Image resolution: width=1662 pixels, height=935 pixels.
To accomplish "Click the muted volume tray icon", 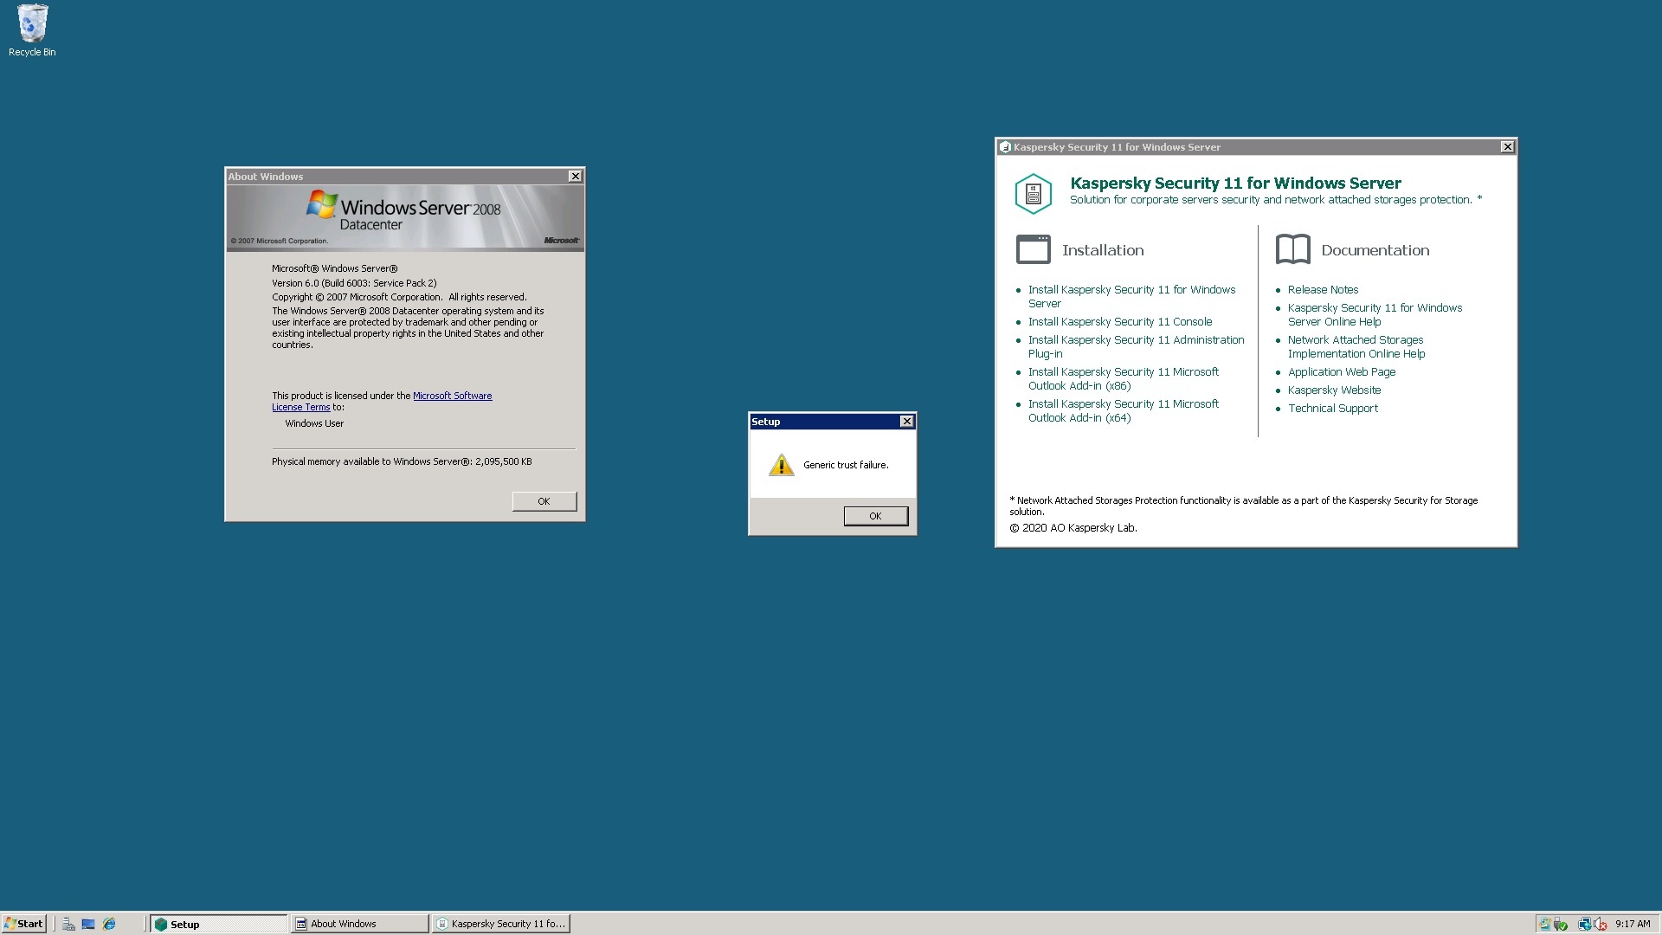I will tap(1600, 924).
